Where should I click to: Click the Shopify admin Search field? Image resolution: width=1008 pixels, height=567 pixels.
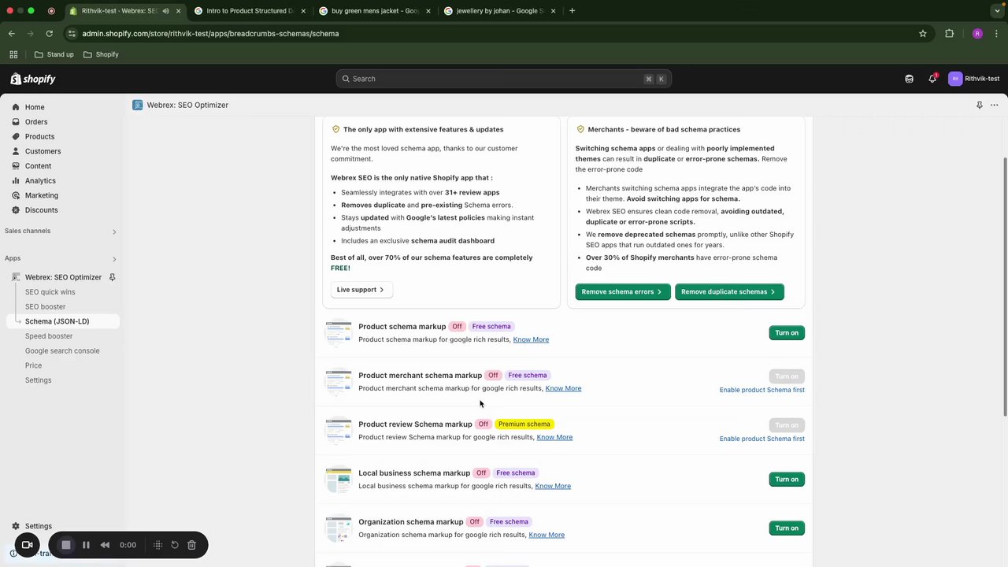click(x=503, y=79)
